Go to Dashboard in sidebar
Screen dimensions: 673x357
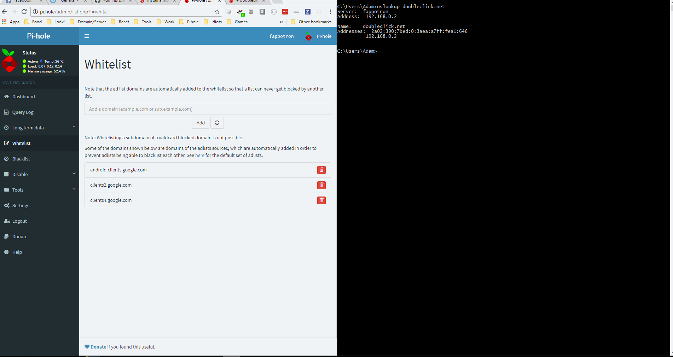click(x=40, y=96)
